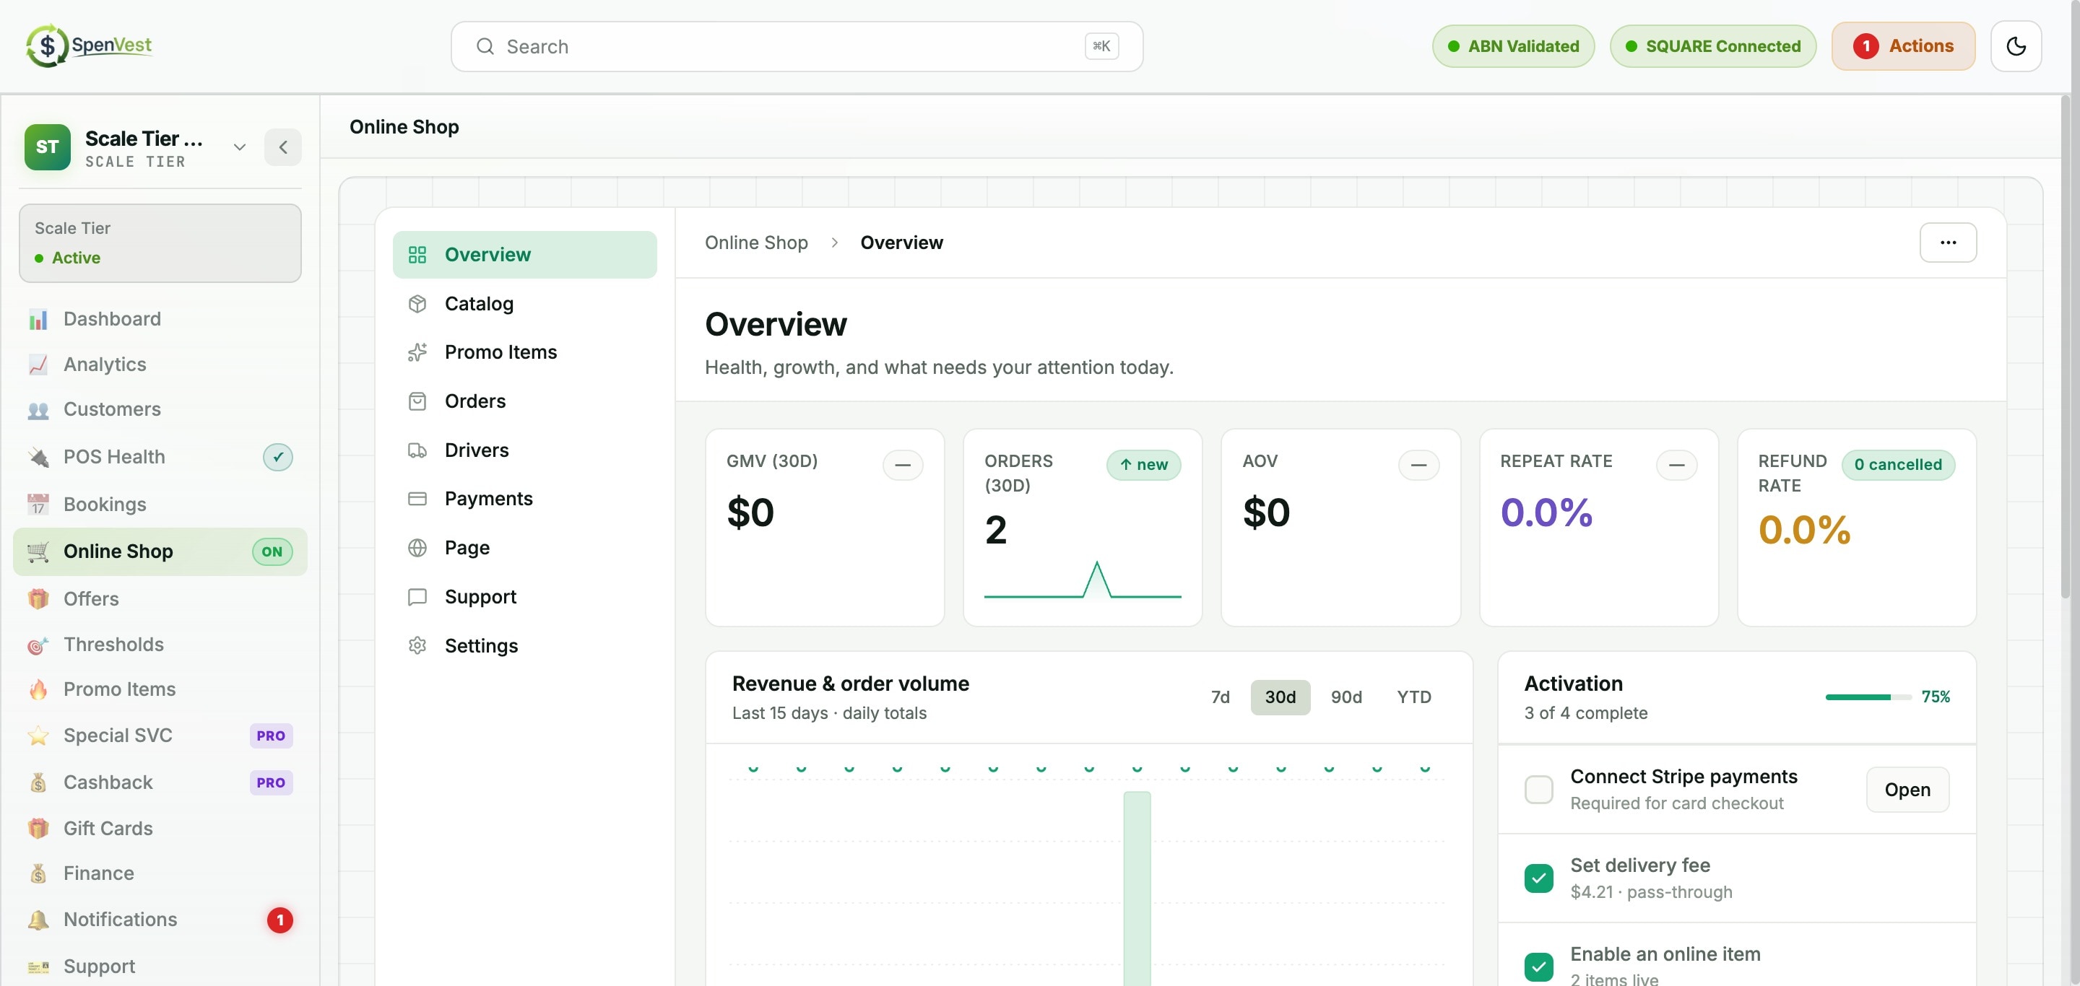Viewport: 2080px width, 986px height.
Task: Click the page vertical scrollbar
Action: click(2066, 347)
